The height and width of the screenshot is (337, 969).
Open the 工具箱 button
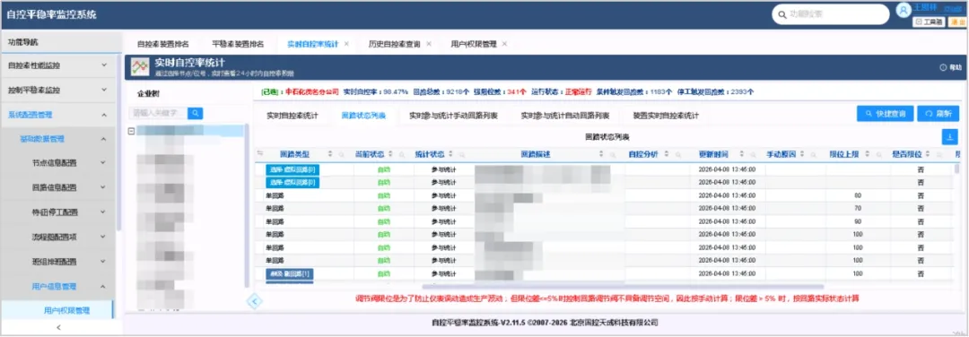929,22
